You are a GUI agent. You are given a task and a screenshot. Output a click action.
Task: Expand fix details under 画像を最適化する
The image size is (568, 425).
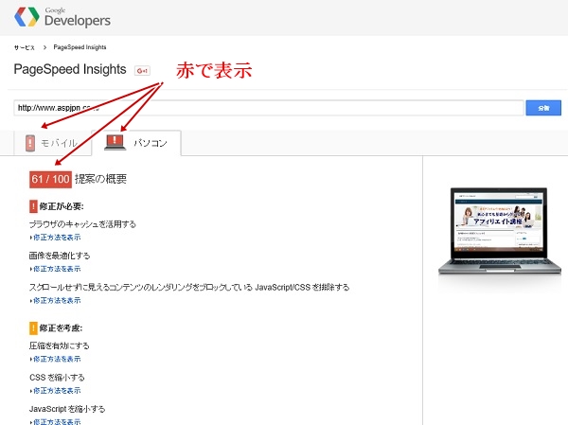[55, 269]
